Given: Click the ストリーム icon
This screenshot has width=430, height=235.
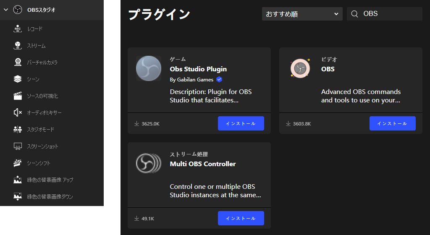Looking at the screenshot, I should point(18,45).
